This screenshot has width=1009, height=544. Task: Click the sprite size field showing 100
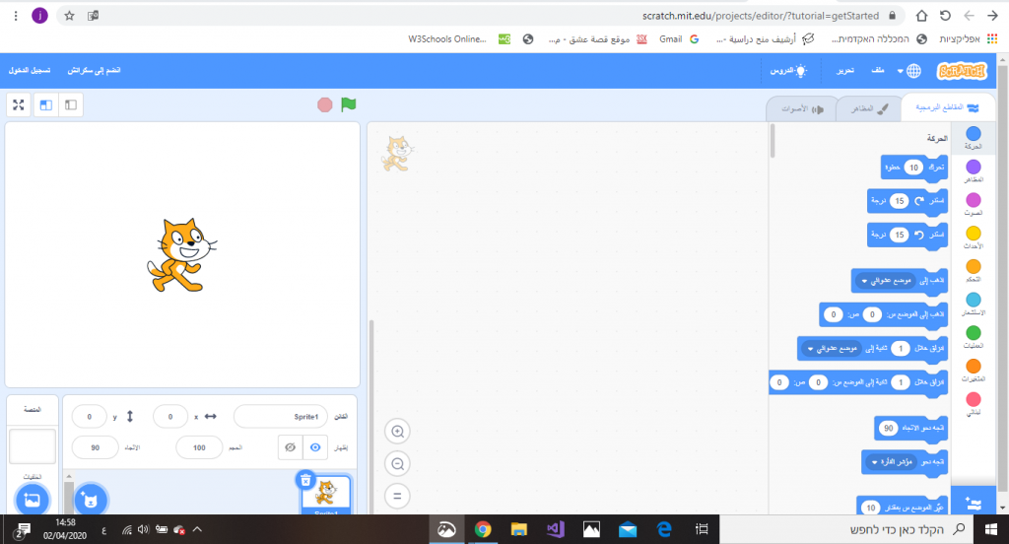pyautogui.click(x=199, y=447)
